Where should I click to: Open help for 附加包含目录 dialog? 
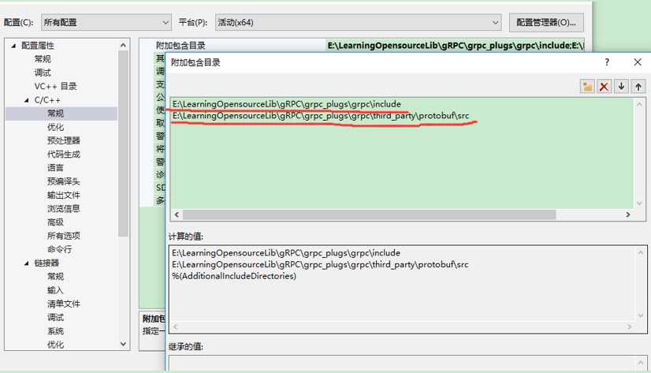(607, 62)
